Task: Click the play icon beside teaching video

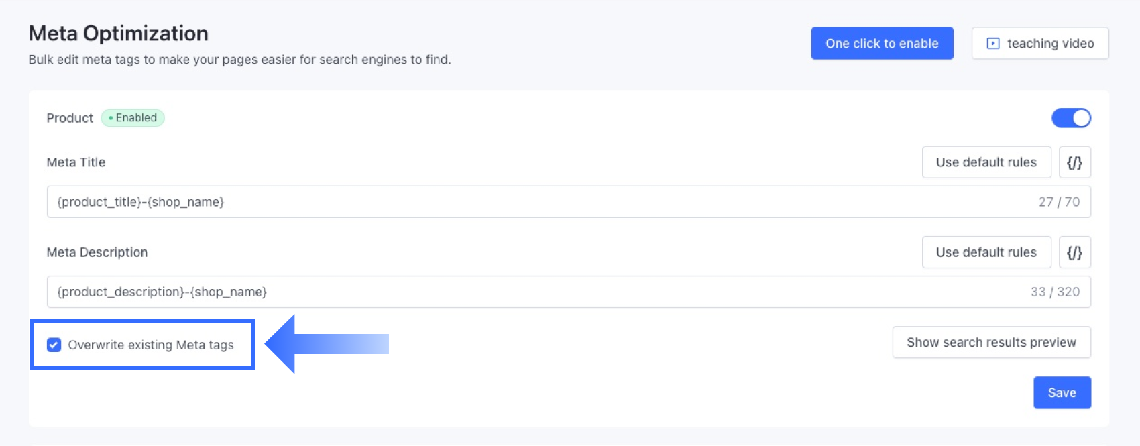Action: (993, 44)
